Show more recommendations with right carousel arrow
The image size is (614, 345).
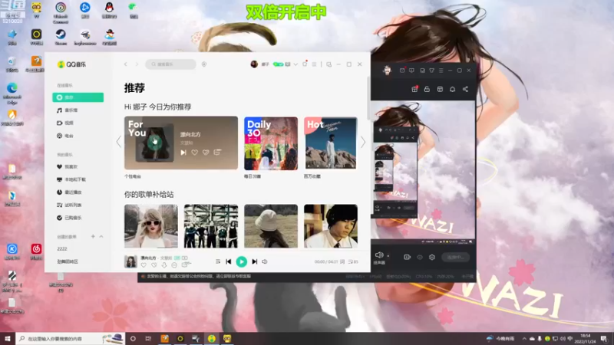click(x=363, y=142)
